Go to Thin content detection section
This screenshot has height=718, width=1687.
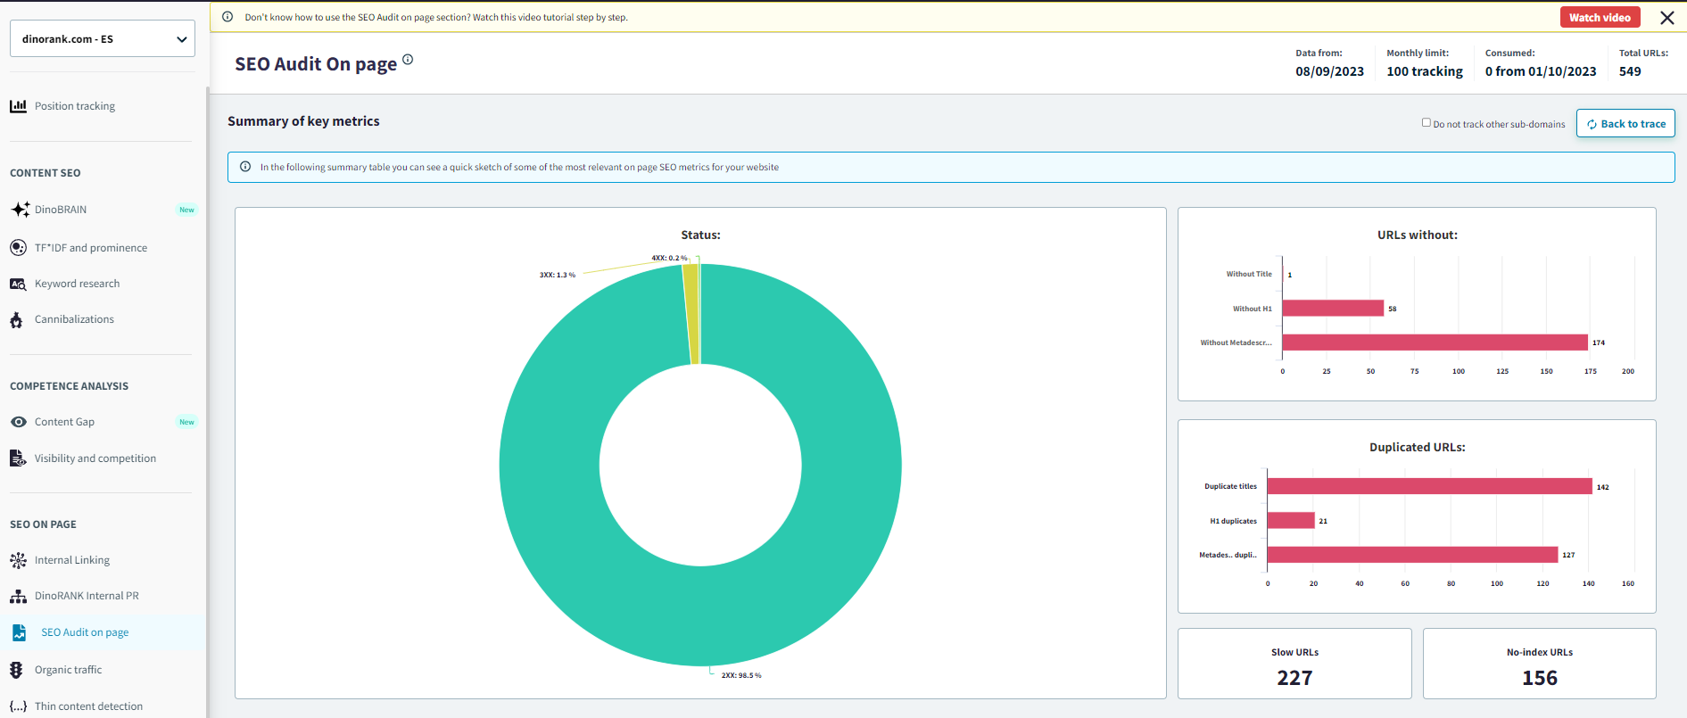tap(88, 706)
